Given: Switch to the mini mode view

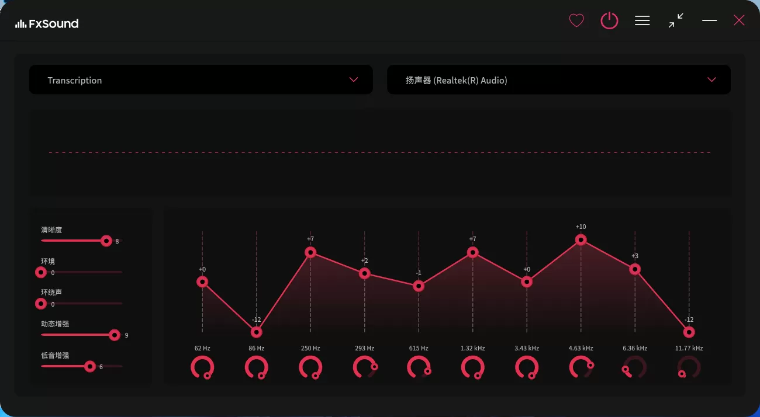Looking at the screenshot, I should (676, 21).
